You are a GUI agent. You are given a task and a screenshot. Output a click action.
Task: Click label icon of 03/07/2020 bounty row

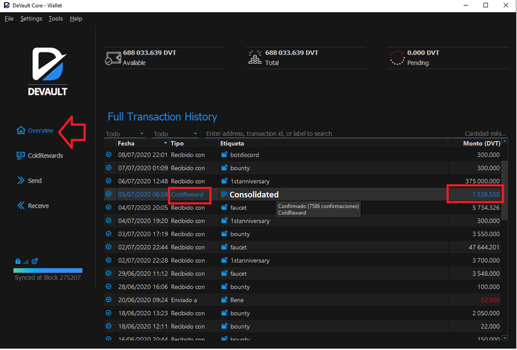[224, 234]
